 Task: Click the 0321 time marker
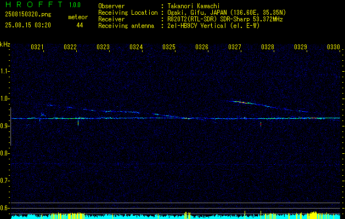[x=37, y=47]
